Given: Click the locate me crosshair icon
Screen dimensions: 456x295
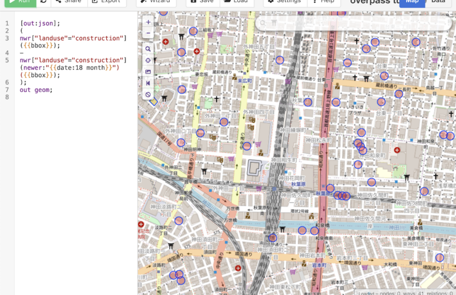Looking at the screenshot, I should [x=148, y=60].
